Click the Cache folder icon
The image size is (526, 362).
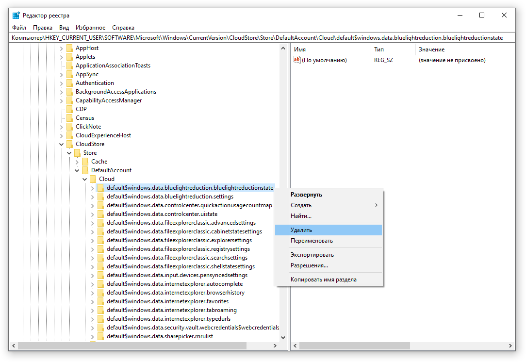(85, 162)
